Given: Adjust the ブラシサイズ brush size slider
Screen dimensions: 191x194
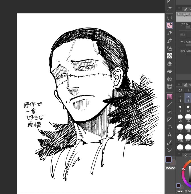Looking at the screenshot, I should pos(188,27).
